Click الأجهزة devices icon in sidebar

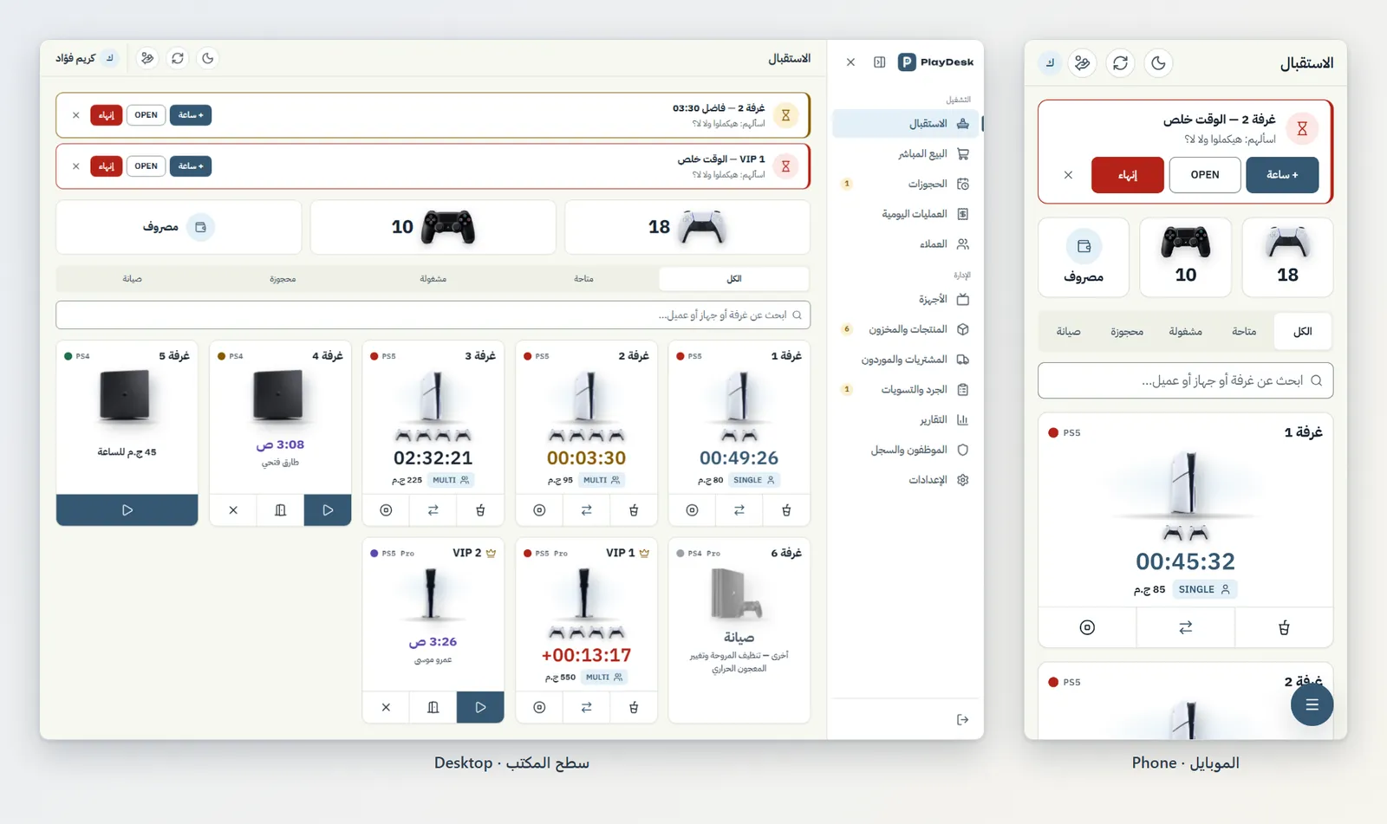[962, 299]
